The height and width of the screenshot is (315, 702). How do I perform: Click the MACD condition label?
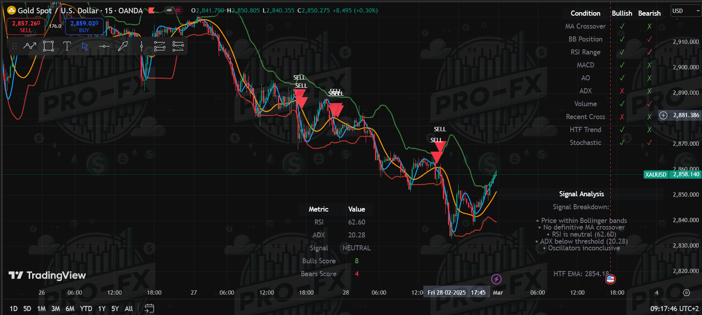tap(585, 65)
